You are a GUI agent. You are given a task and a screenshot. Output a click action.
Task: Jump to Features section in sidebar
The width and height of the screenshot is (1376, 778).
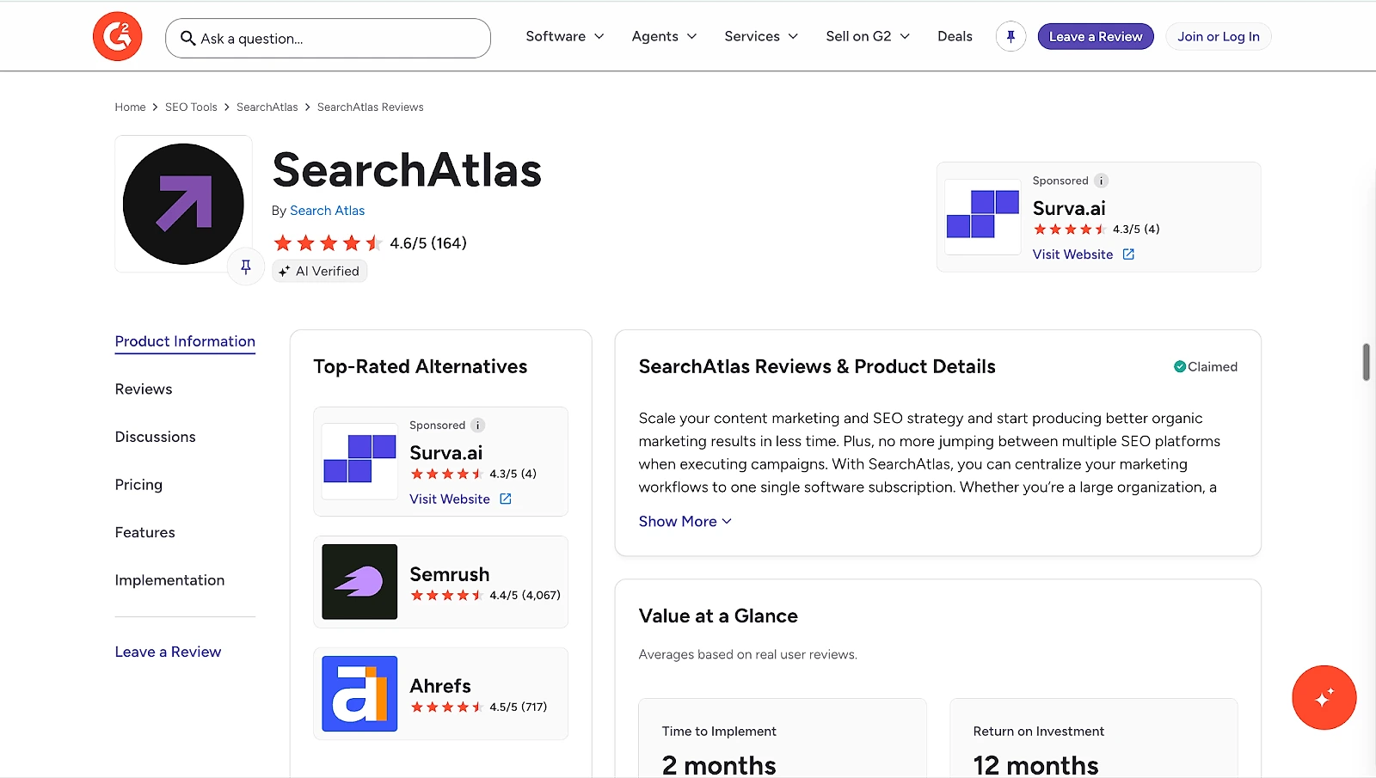[145, 532]
